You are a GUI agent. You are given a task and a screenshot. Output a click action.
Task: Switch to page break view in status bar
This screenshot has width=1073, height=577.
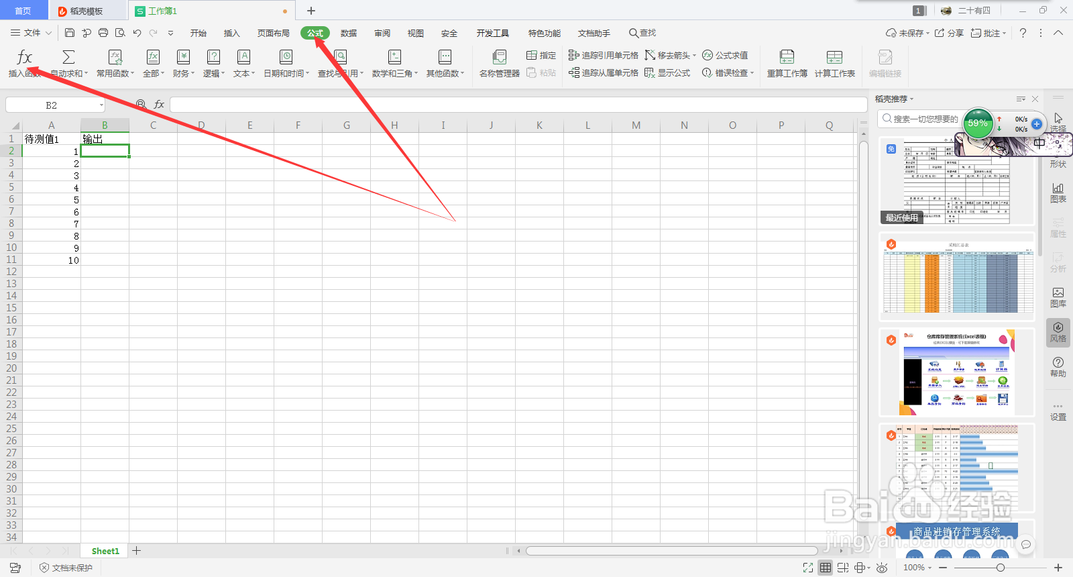[843, 568]
